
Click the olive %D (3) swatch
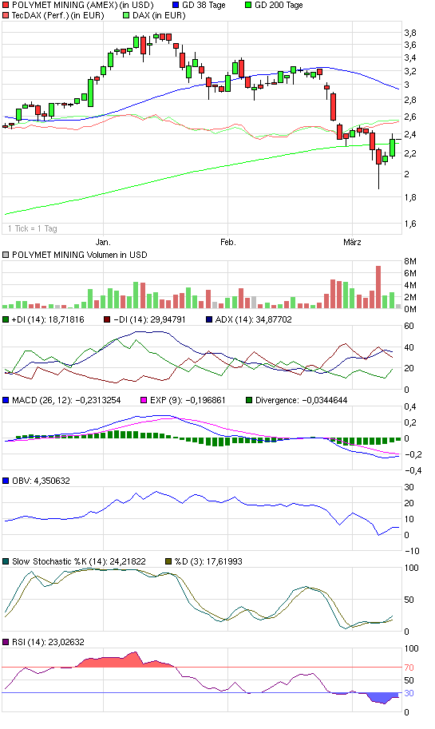(168, 561)
